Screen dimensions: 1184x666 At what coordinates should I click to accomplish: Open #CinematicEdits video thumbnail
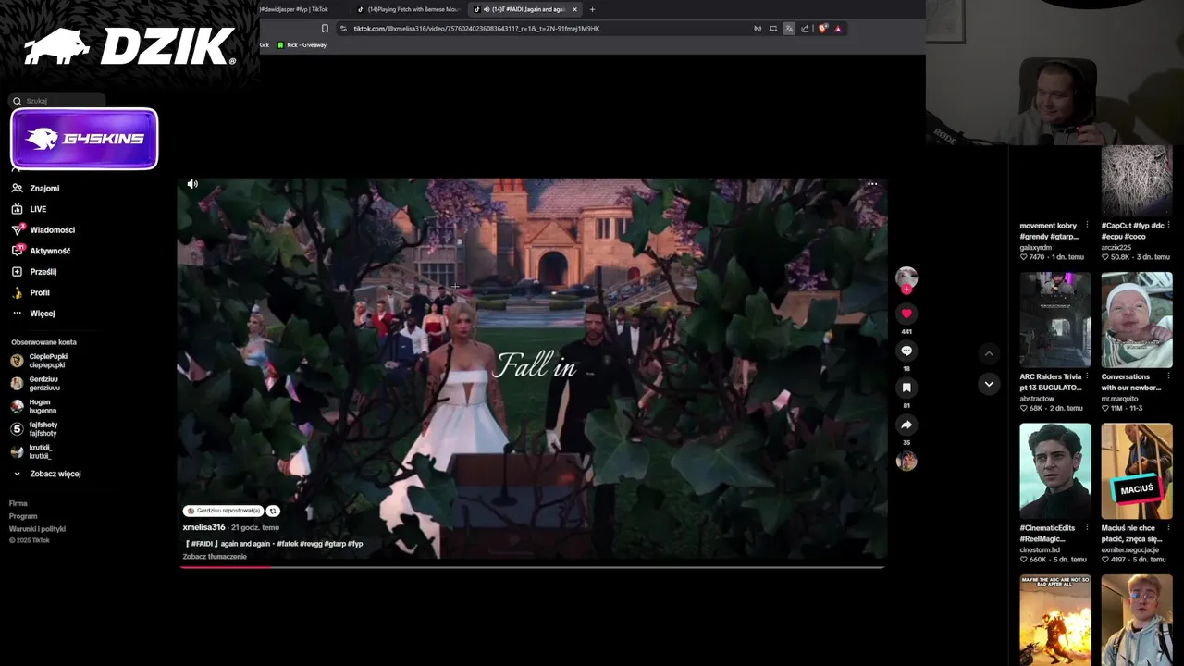click(x=1055, y=472)
